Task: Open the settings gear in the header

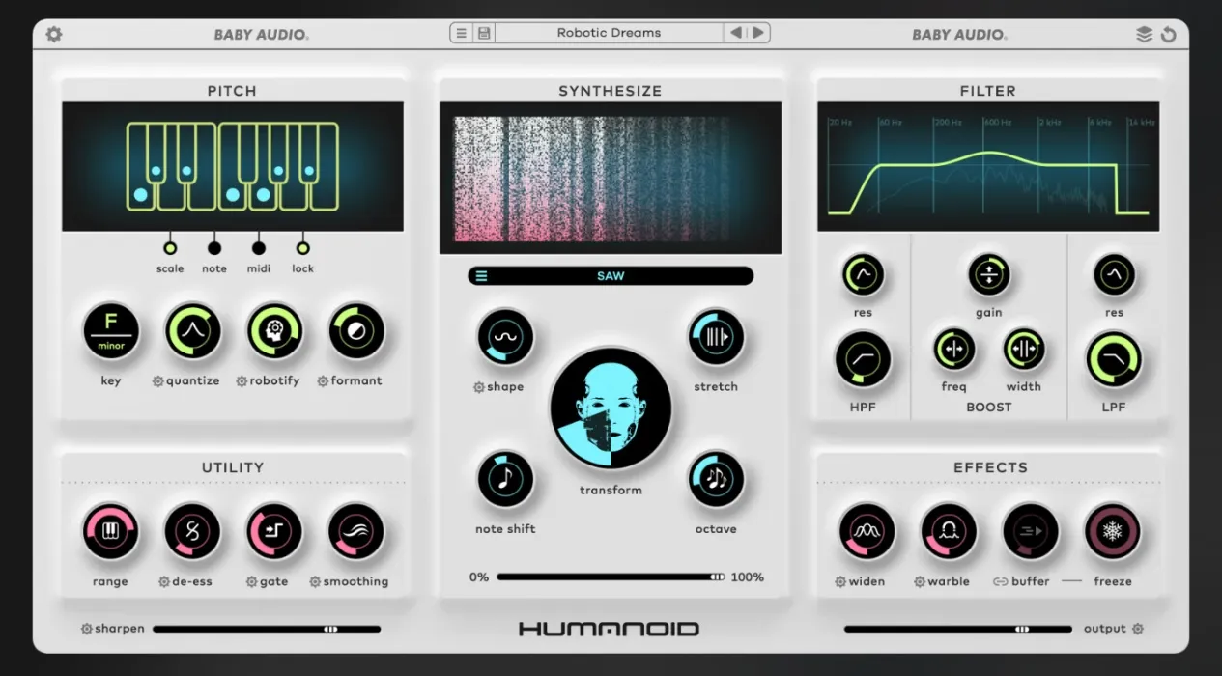Action: pos(54,34)
